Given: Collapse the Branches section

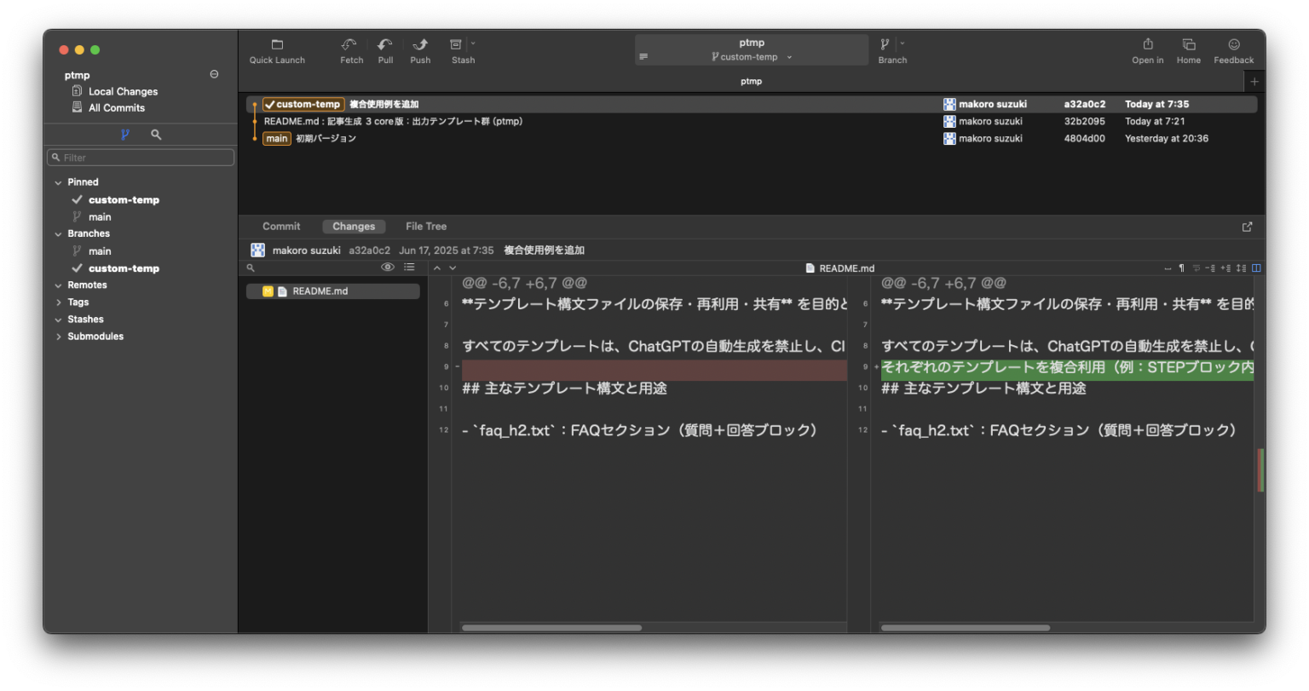Looking at the screenshot, I should [58, 233].
